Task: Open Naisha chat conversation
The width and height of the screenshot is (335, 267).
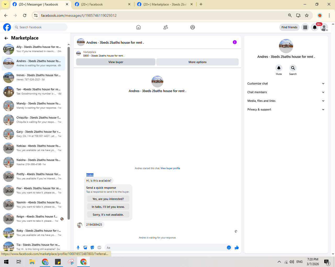Action: [33, 162]
